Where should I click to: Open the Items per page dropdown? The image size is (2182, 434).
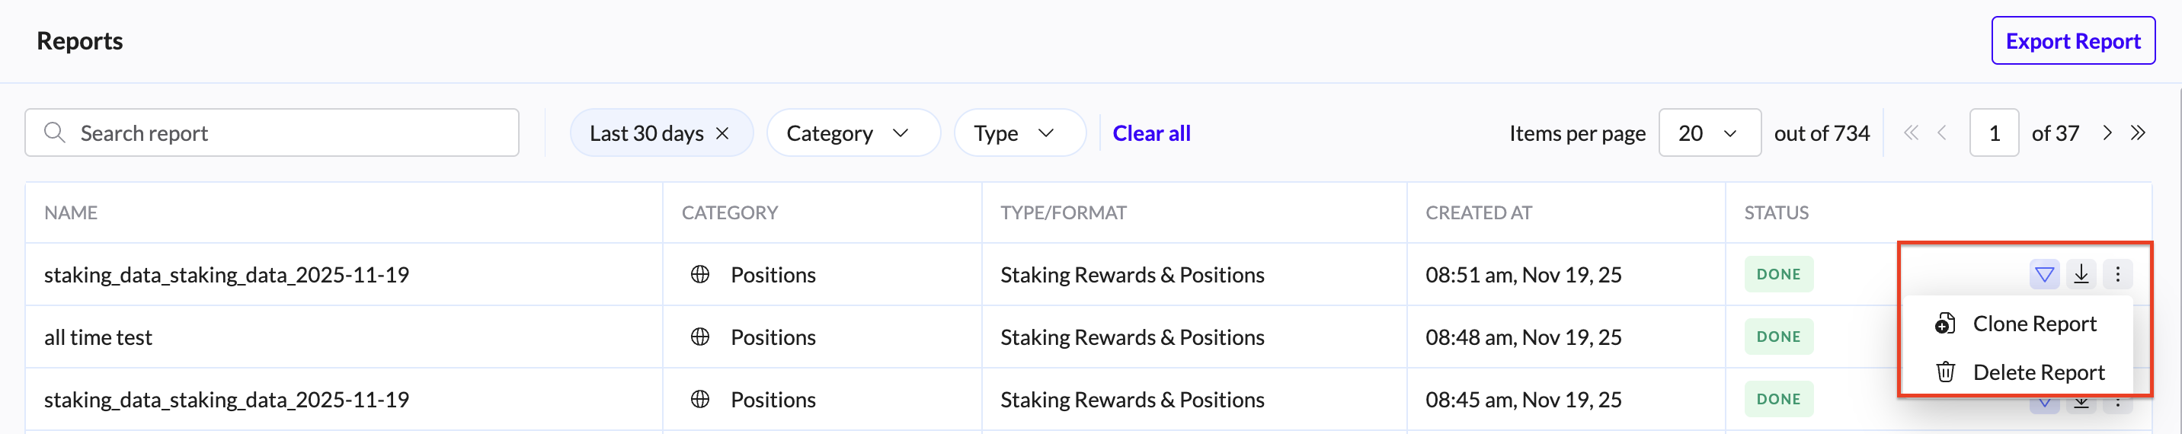point(1709,134)
